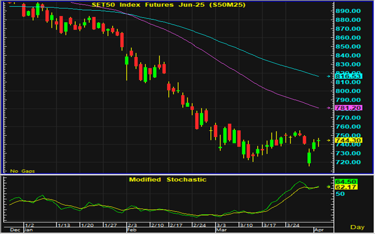
Task: Click the last price label 744.30
Action: 348,140
